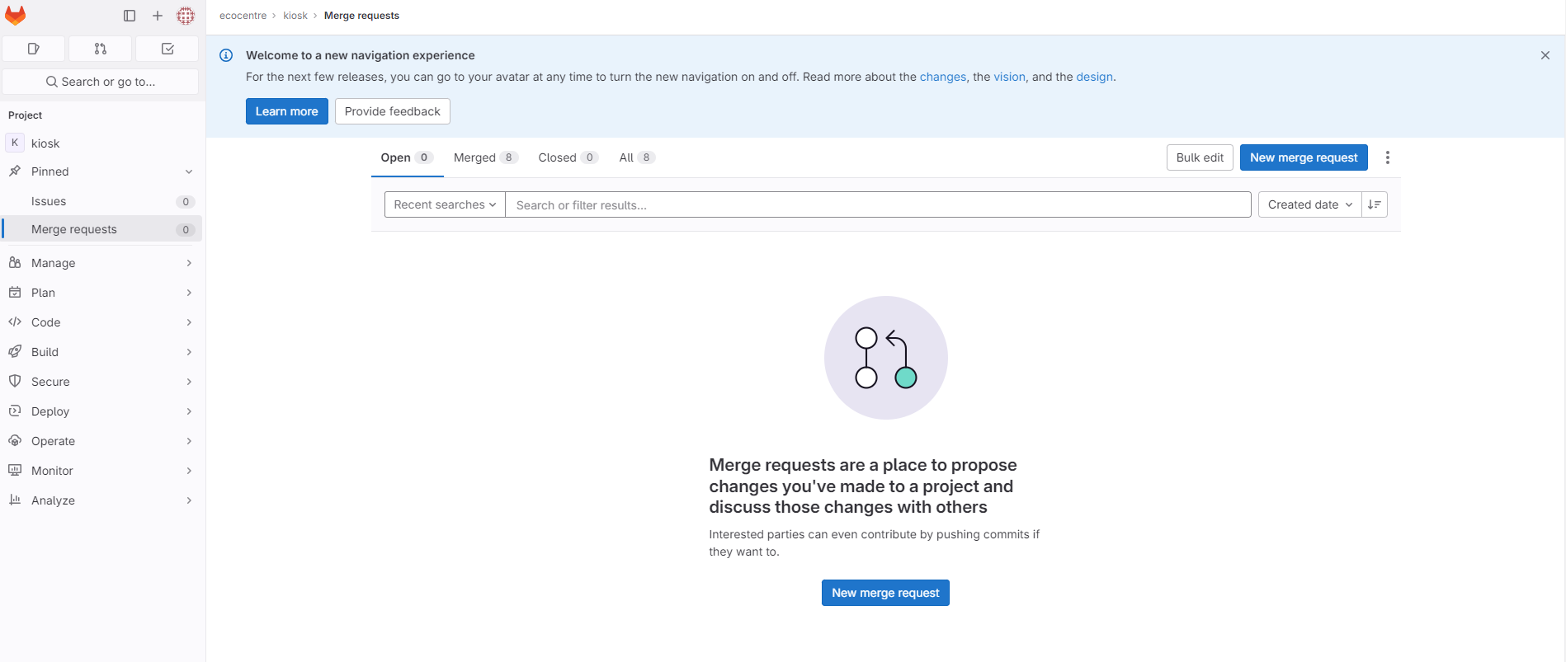This screenshot has width=1566, height=662.
Task: Open the vertical ellipsis actions menu
Action: tap(1388, 157)
